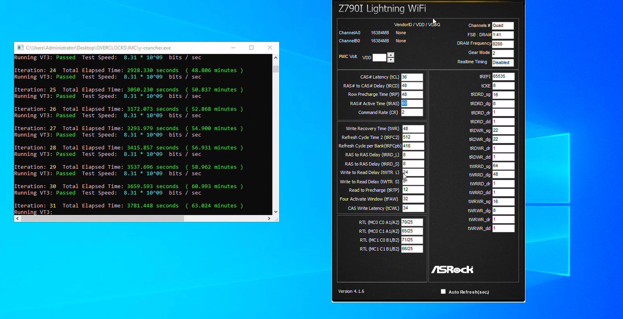Open y-cruncher console window system menu icon
The height and width of the screenshot is (319, 623).
tap(20, 48)
